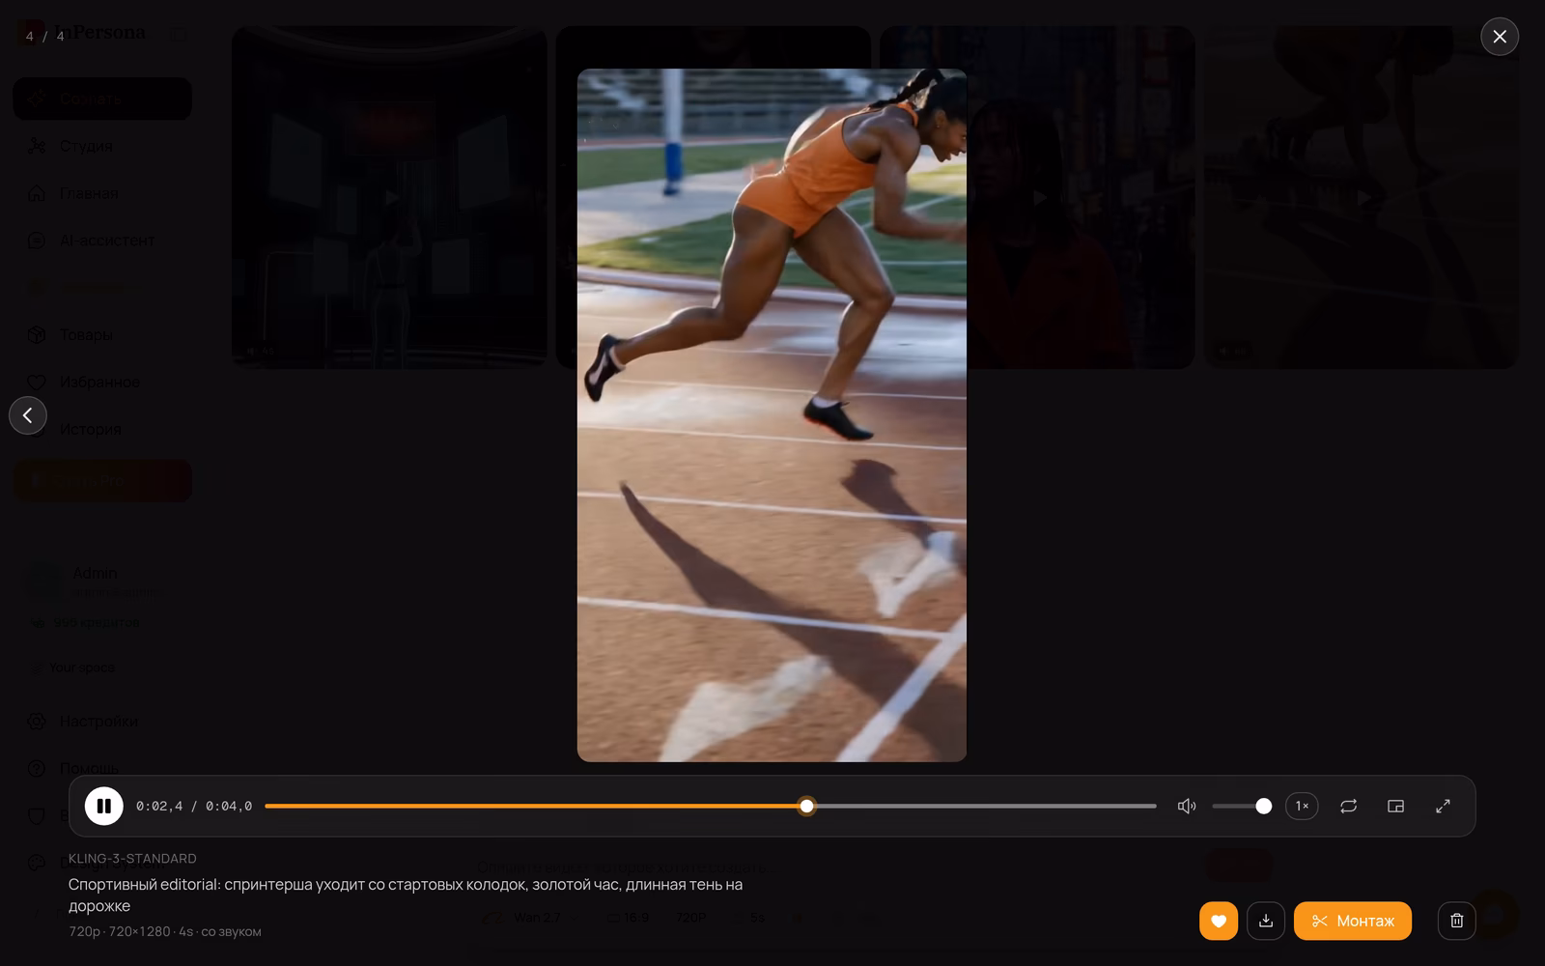The height and width of the screenshot is (966, 1545).
Task: Close the video lightbox
Action: (1500, 37)
